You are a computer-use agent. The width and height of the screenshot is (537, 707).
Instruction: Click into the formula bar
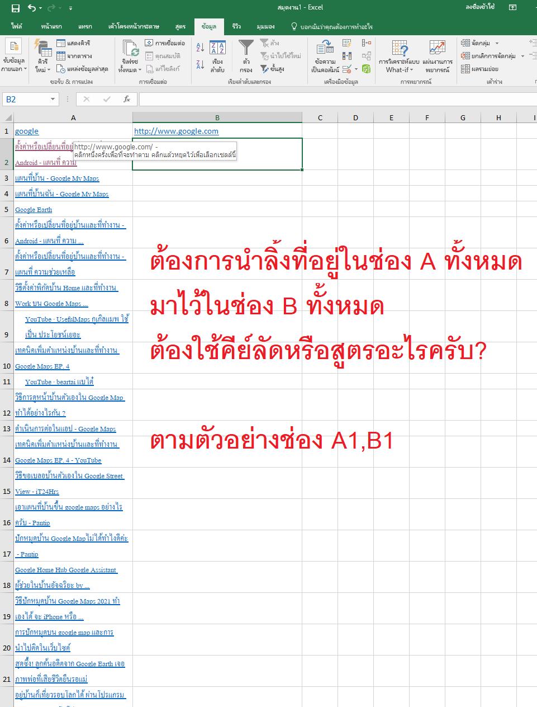coord(338,99)
